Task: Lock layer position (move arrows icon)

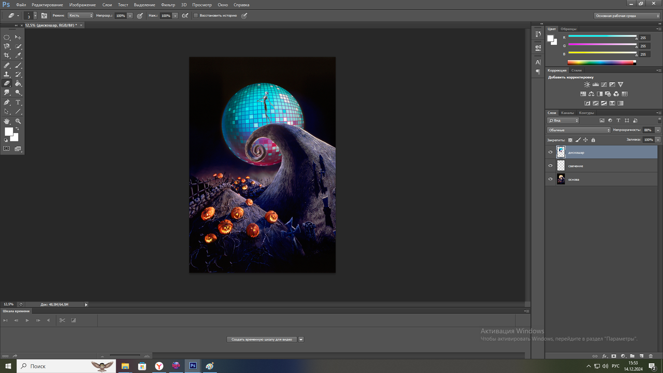Action: tap(585, 140)
